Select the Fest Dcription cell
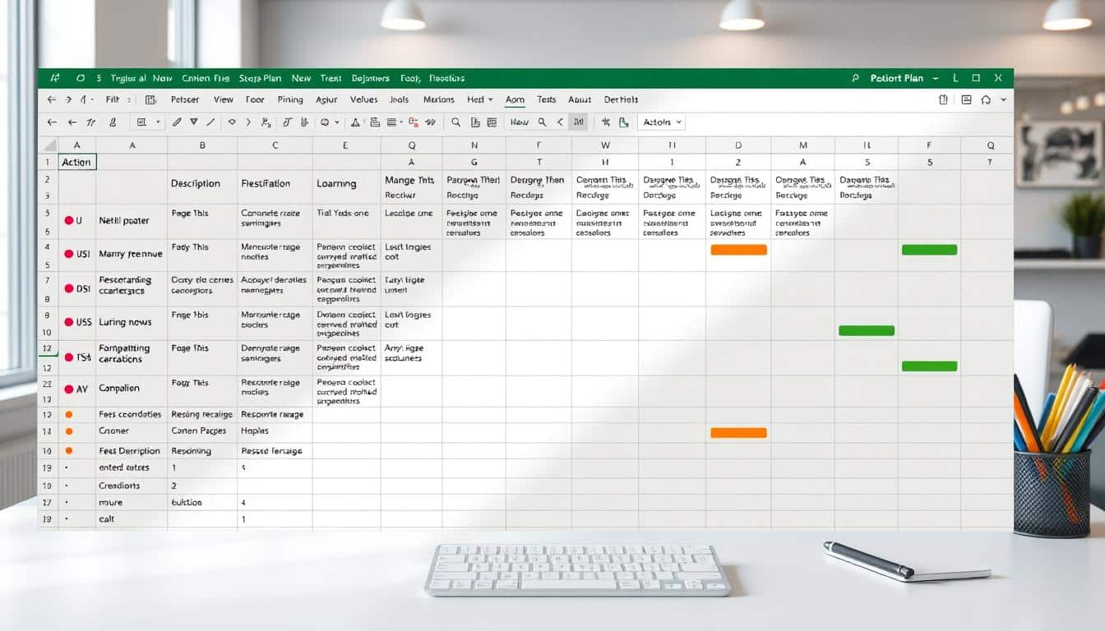The image size is (1105, 631). 130,450
